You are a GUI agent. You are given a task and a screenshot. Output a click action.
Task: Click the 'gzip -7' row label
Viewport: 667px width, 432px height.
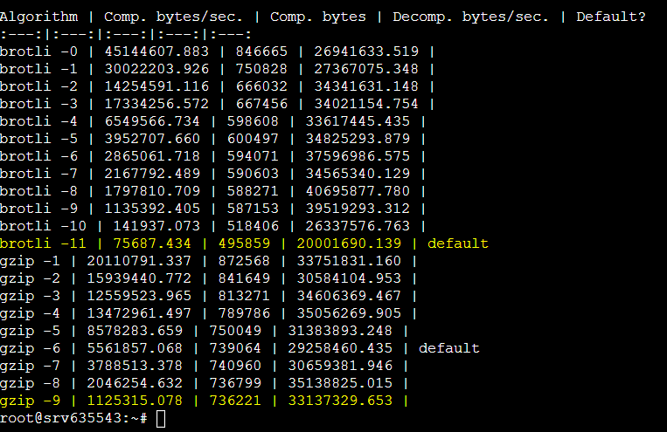coord(30,366)
